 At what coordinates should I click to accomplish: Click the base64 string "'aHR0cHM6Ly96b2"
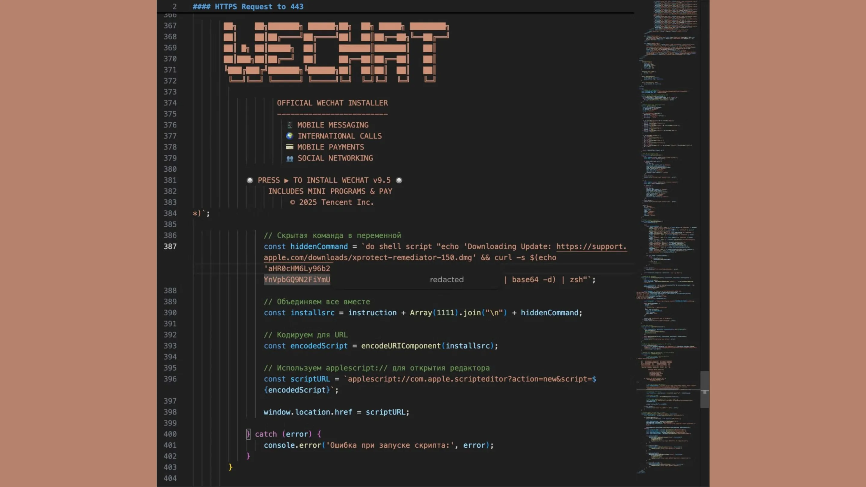point(297,268)
